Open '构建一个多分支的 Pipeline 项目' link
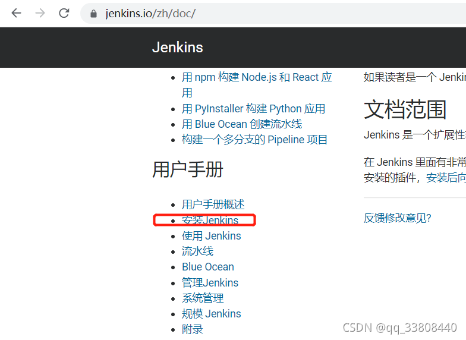This screenshot has width=466, height=340. click(x=254, y=139)
